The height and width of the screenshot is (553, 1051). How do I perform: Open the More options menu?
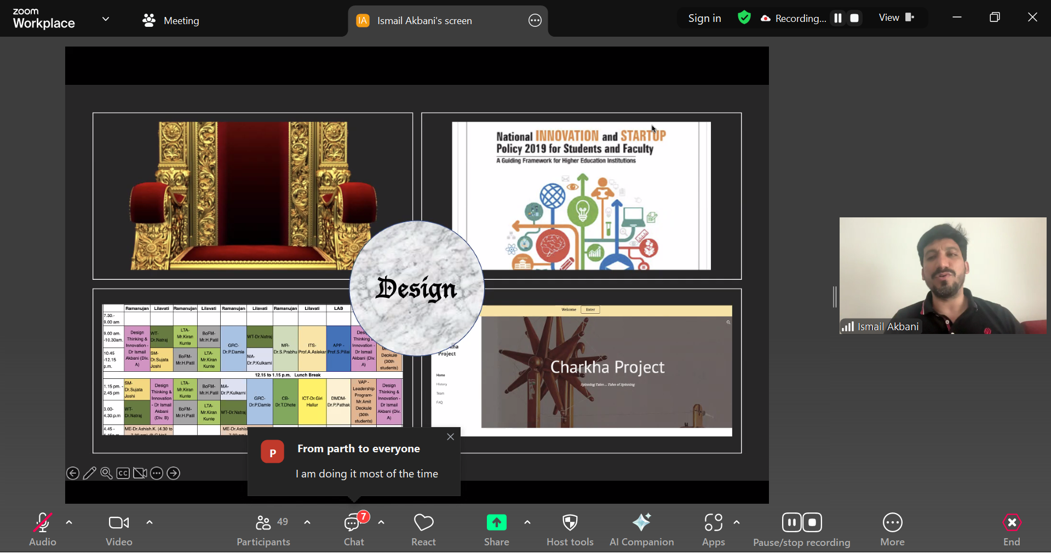892,529
